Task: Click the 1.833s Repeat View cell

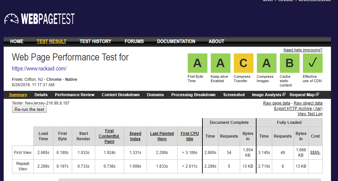Action: click(x=162, y=166)
